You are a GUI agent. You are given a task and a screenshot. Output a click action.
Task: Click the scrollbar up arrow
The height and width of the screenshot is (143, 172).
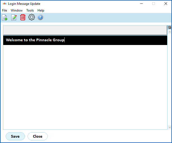click(170, 32)
